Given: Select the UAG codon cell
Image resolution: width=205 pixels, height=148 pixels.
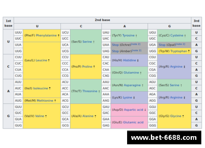Looking at the screenshot, I should point(106,51).
